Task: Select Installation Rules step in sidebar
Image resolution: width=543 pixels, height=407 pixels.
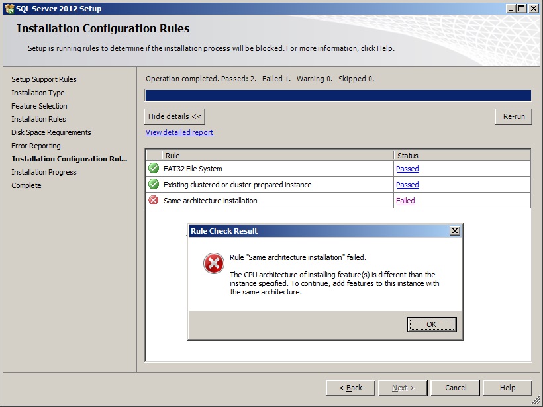Action: coord(38,119)
